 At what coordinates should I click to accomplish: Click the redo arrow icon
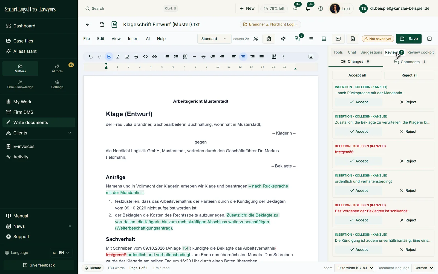point(100,57)
